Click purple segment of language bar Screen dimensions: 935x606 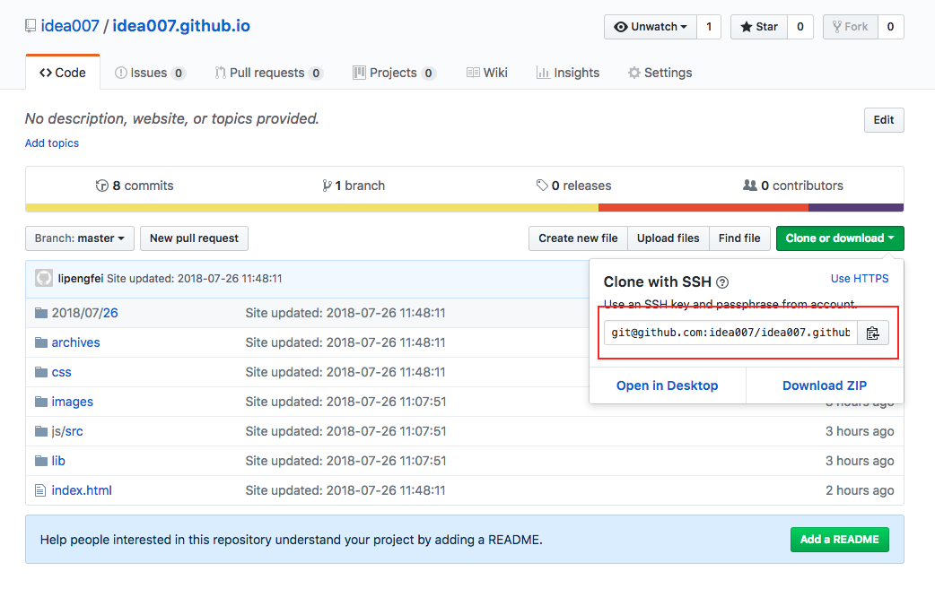(x=856, y=208)
